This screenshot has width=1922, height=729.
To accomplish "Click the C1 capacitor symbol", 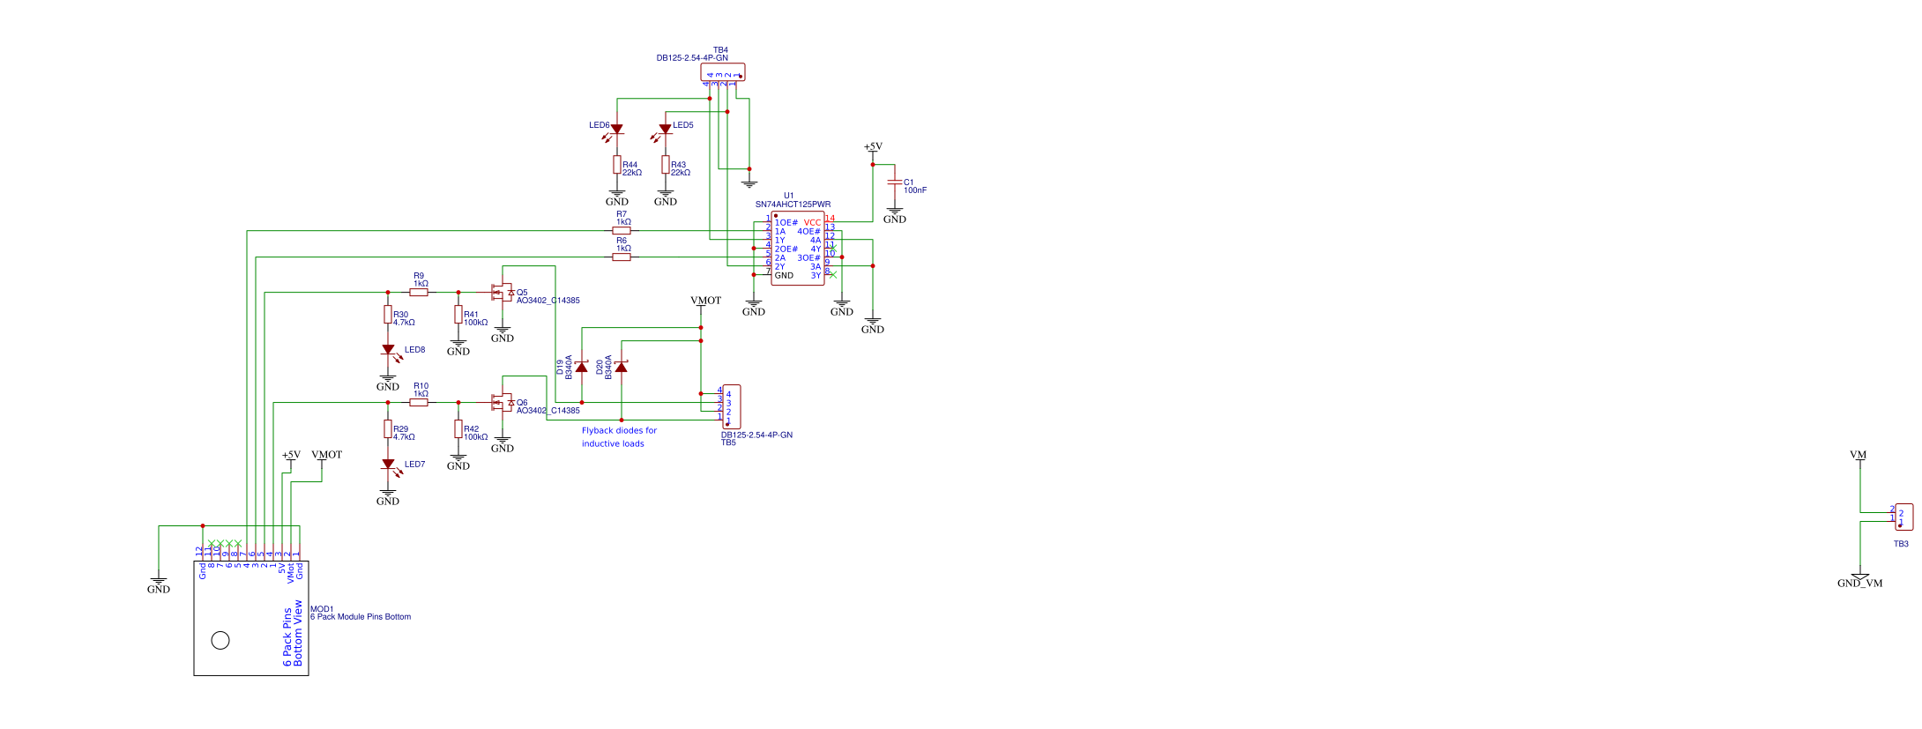I will (895, 182).
